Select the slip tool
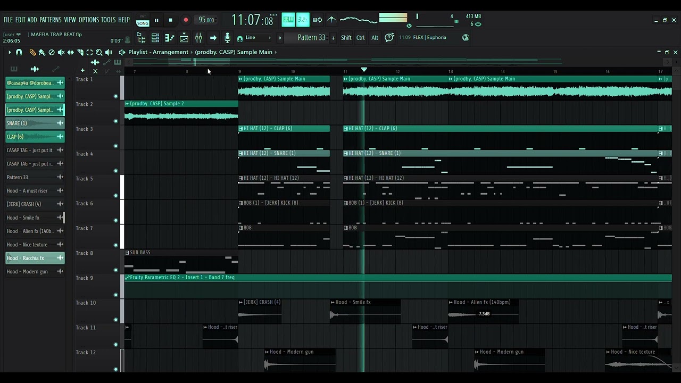This screenshot has height=383, width=681. (70, 52)
